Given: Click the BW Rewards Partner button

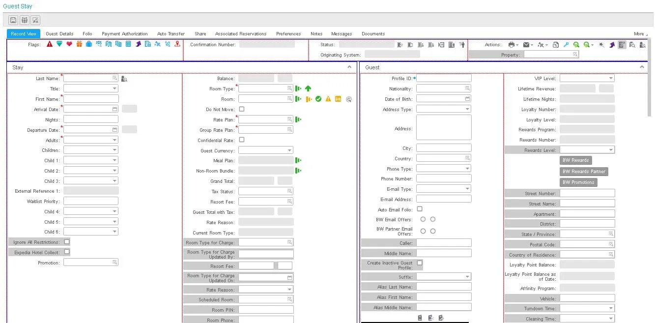Looking at the screenshot, I should click(x=584, y=172).
